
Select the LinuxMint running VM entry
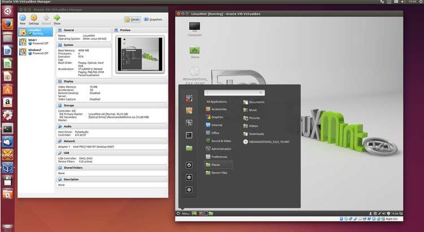(36, 32)
